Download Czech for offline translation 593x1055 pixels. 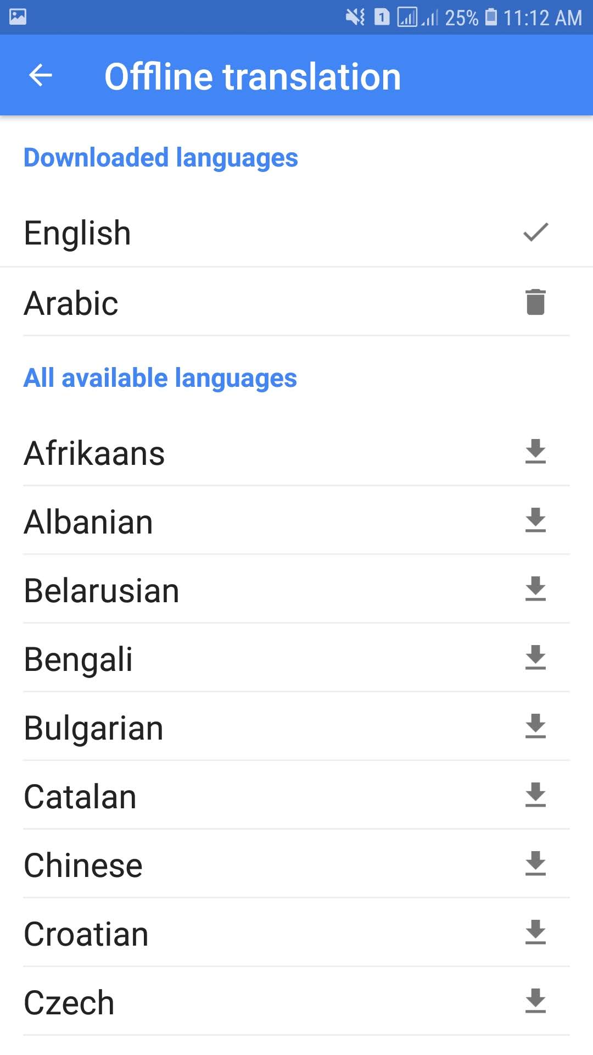tap(535, 1001)
